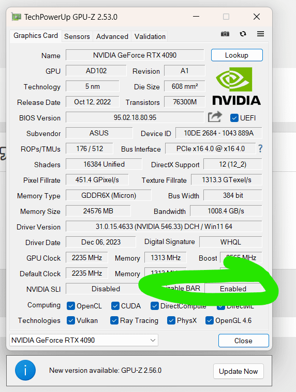Click the Shaders value 16384 Unified

click(x=104, y=164)
